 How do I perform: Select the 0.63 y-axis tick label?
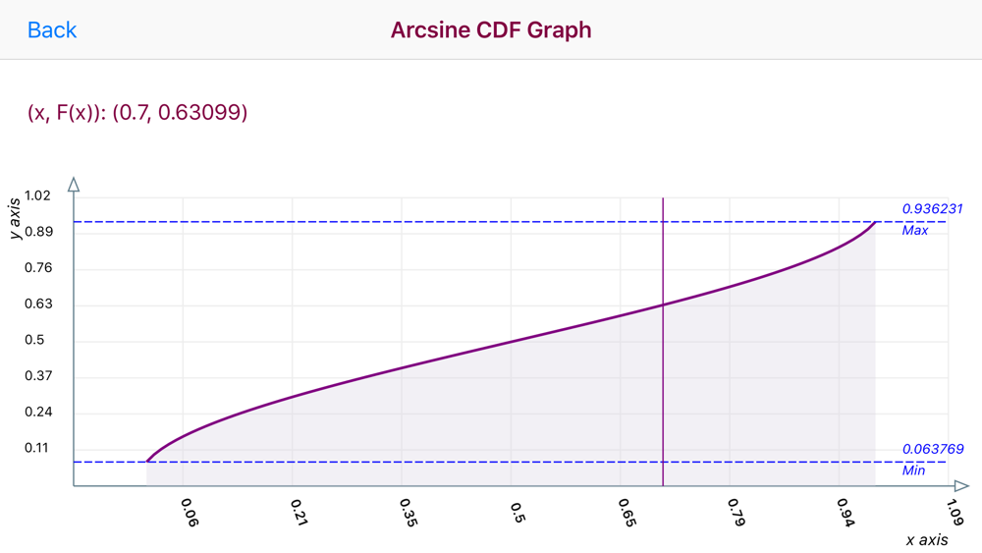click(38, 304)
